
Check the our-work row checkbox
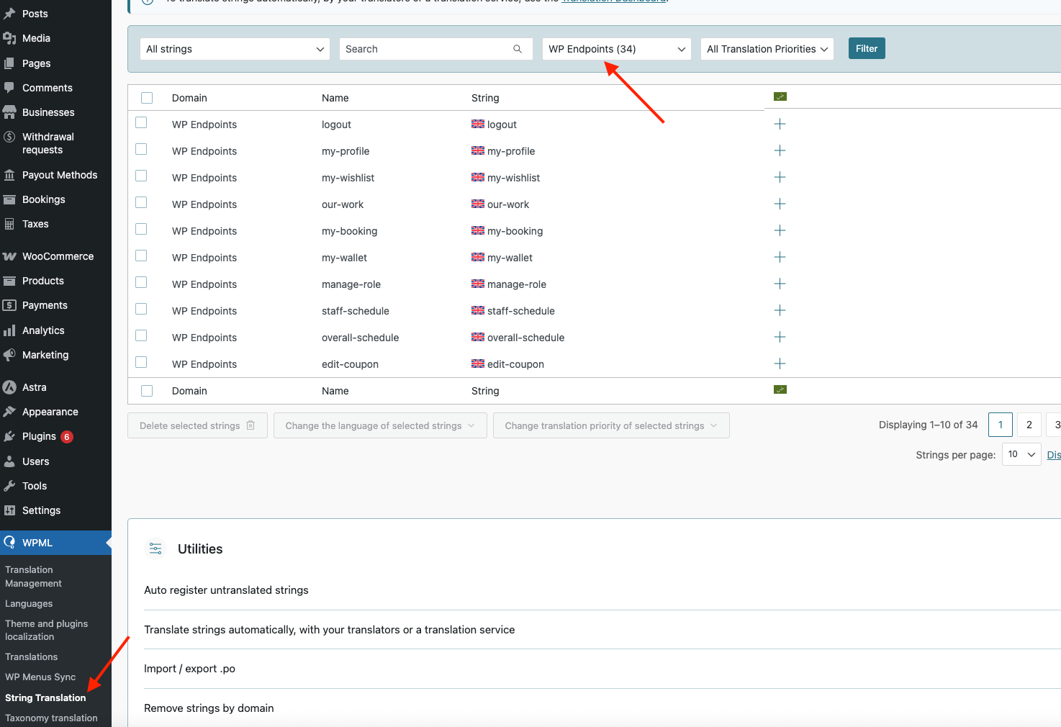point(141,202)
